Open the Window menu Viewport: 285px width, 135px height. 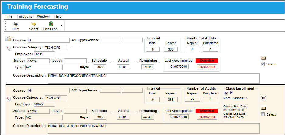43,16
